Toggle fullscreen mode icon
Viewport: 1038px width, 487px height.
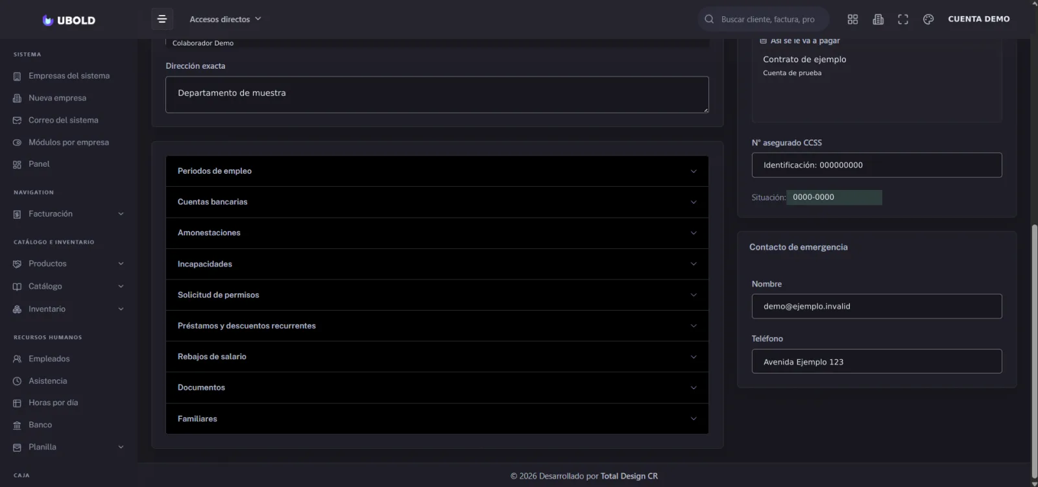point(903,19)
